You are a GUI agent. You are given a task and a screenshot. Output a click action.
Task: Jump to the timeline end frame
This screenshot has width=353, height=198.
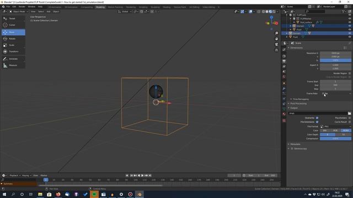point(150,175)
